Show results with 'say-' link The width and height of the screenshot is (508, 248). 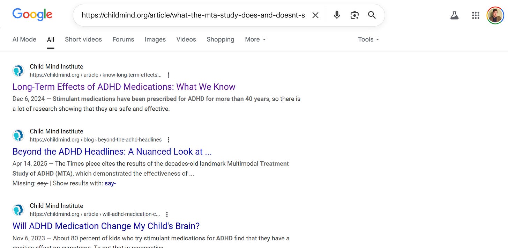click(x=110, y=183)
